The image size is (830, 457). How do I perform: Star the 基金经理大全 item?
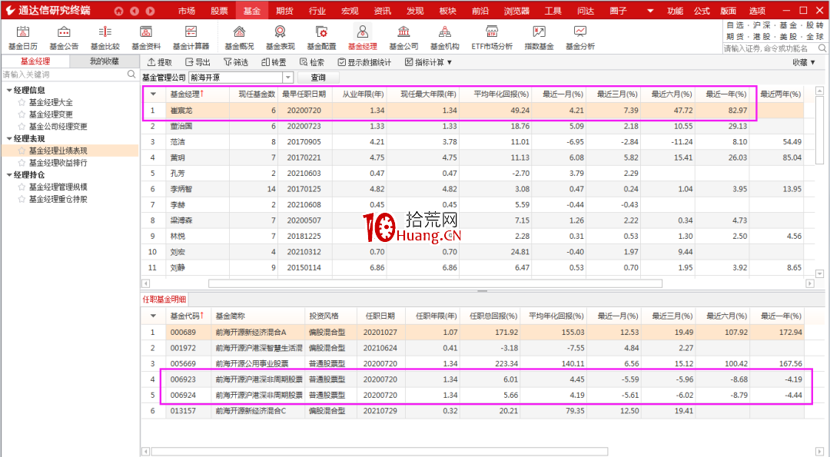22,102
